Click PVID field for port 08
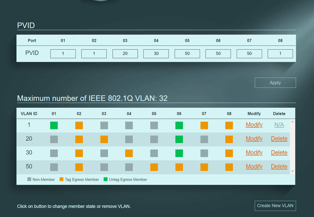314x217 pixels. pos(280,54)
